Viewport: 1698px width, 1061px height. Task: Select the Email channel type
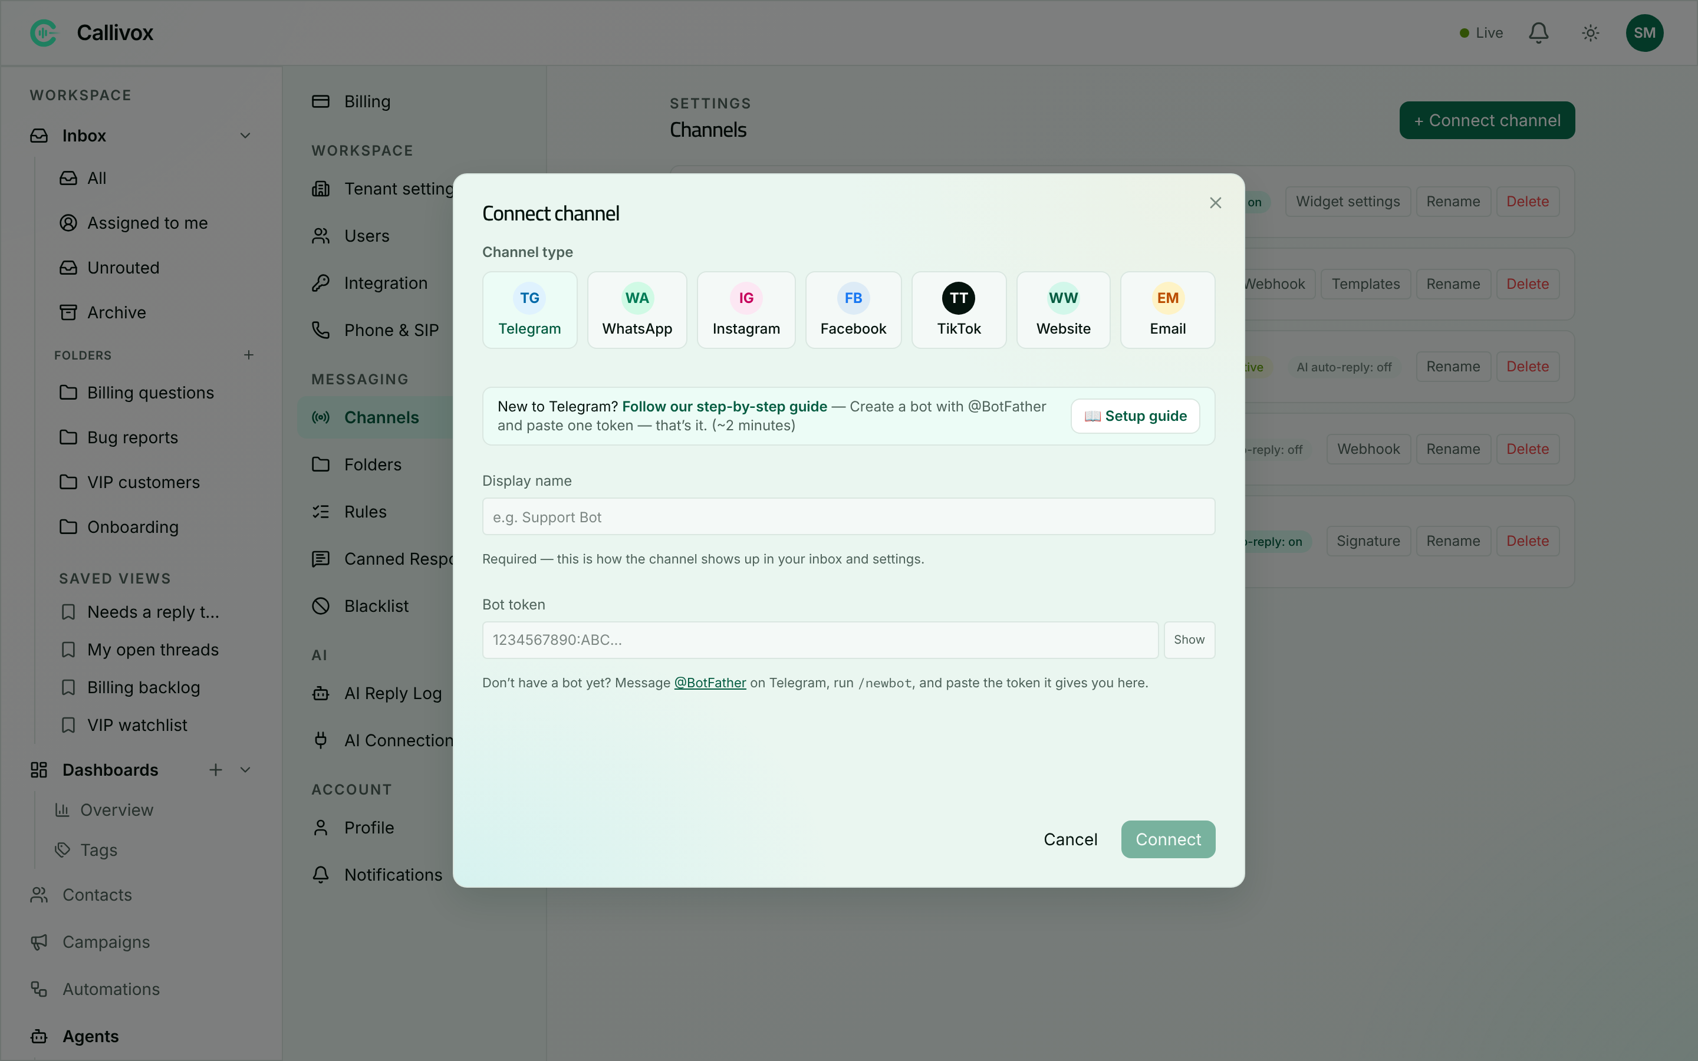click(x=1167, y=310)
